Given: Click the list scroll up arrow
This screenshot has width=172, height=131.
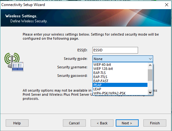Looking at the screenshot, I should pos(150,65).
